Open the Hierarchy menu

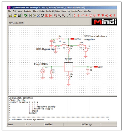[66, 11]
